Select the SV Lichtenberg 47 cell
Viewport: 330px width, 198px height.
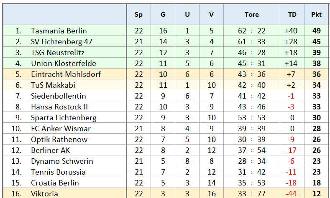pos(61,42)
